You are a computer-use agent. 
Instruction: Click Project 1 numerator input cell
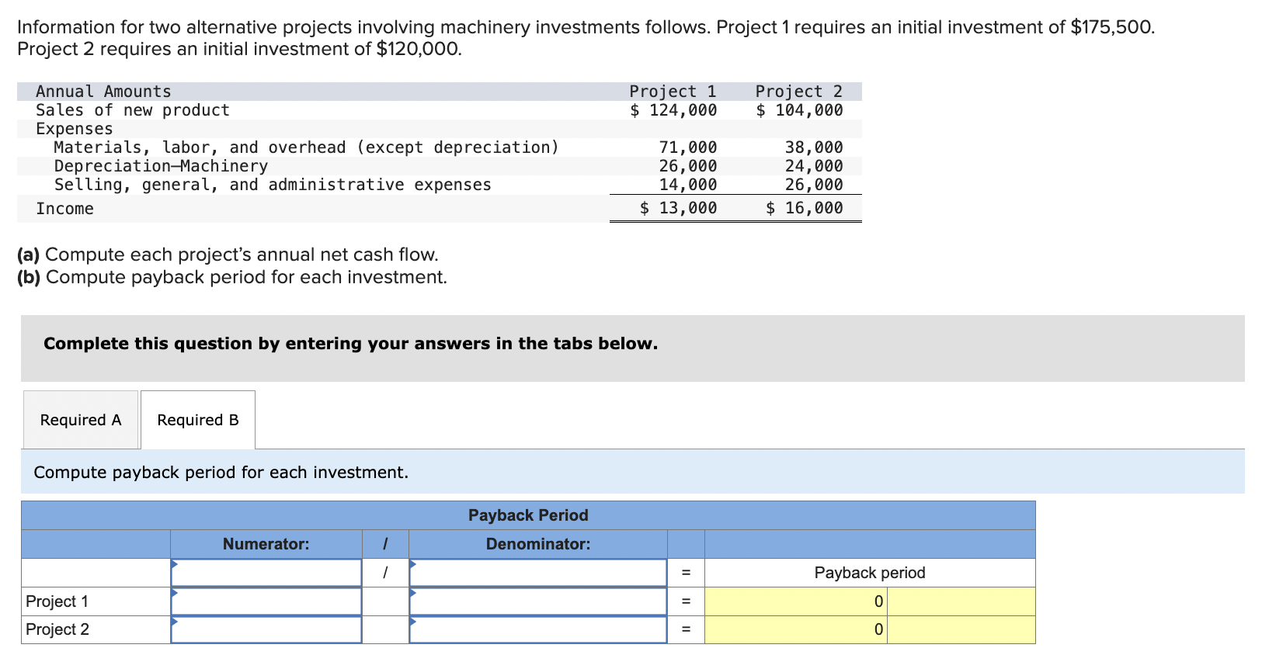266,601
